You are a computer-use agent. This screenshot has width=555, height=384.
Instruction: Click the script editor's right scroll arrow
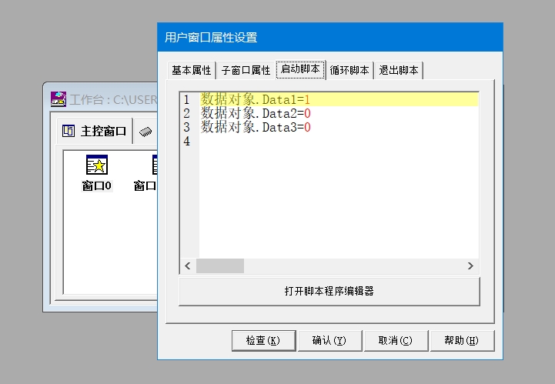tap(471, 266)
